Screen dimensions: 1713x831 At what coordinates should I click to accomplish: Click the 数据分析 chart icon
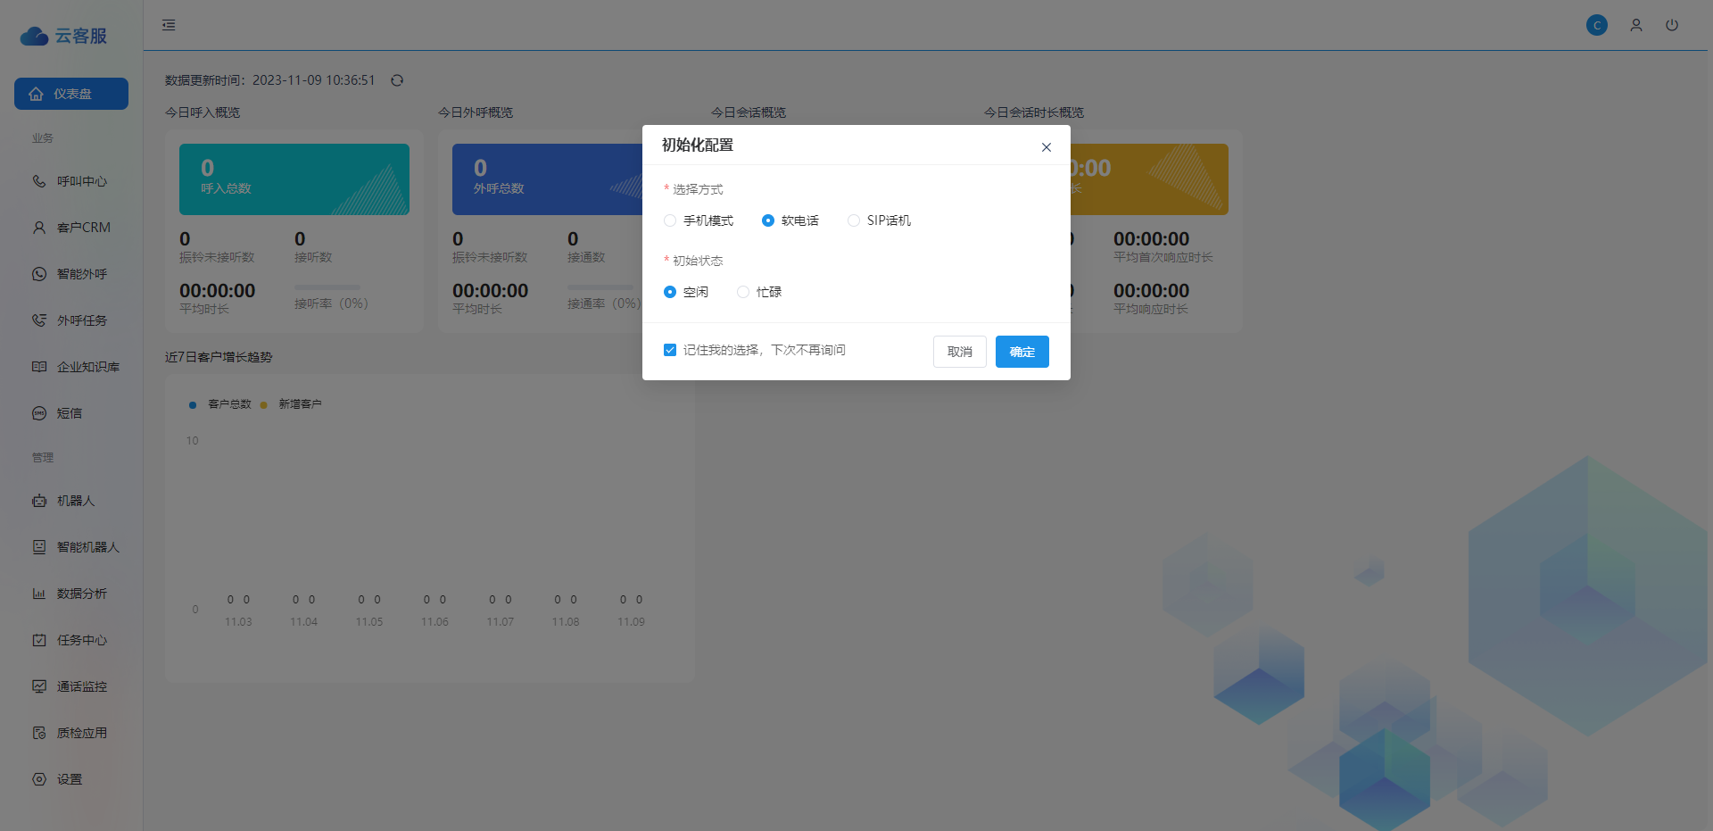[x=39, y=594]
